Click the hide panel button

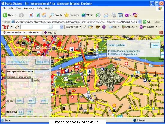(x=43, y=62)
